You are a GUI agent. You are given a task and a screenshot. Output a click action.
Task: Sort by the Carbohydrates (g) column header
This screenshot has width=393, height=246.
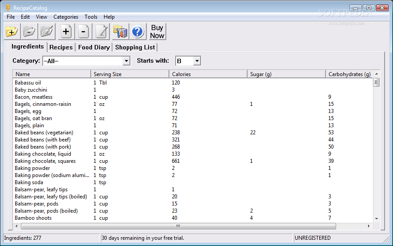(x=349, y=74)
